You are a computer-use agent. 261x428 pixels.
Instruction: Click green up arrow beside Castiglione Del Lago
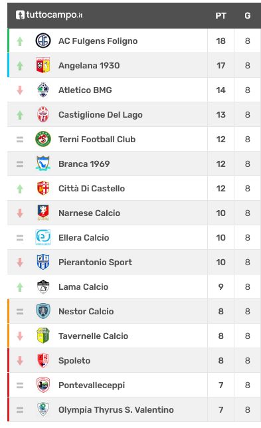pyautogui.click(x=20, y=115)
